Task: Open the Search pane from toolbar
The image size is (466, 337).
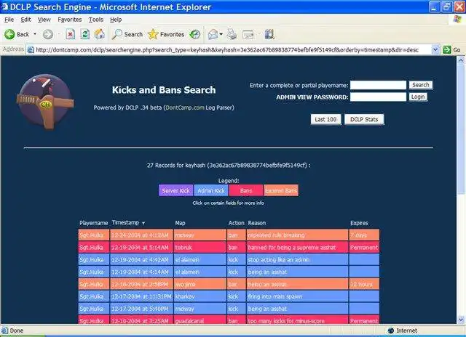Action: (127, 34)
